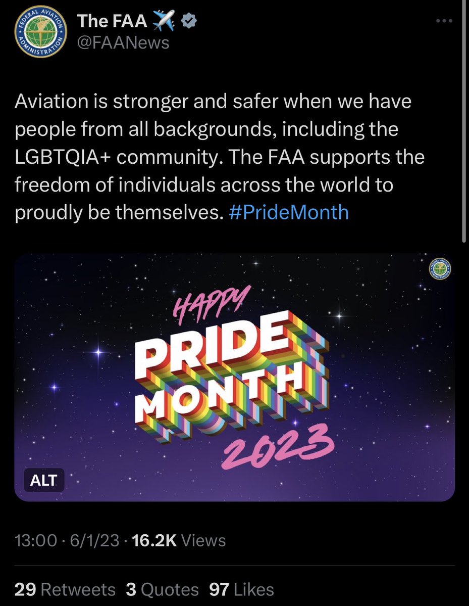This screenshot has width=469, height=606.
Task: Show the image ALT description
Action: [44, 481]
